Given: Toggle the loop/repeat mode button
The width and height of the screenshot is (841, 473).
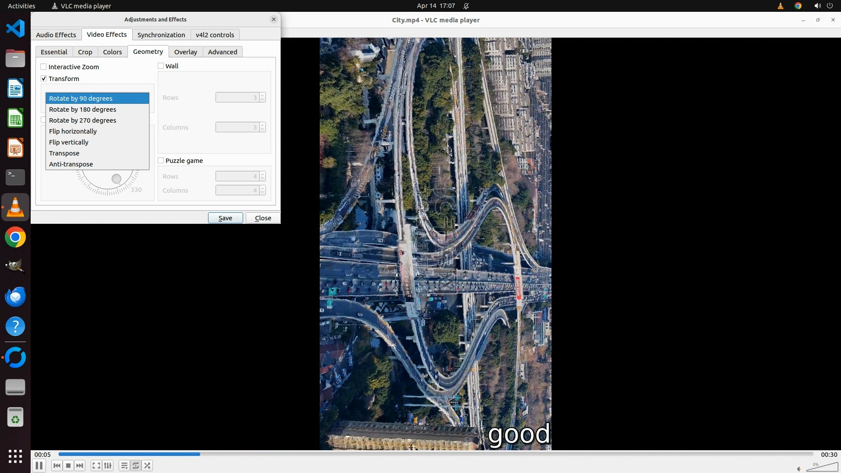Looking at the screenshot, I should coord(136,466).
